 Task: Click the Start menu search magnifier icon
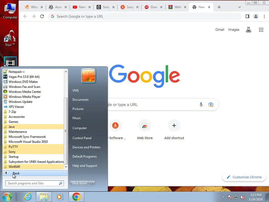point(61,183)
